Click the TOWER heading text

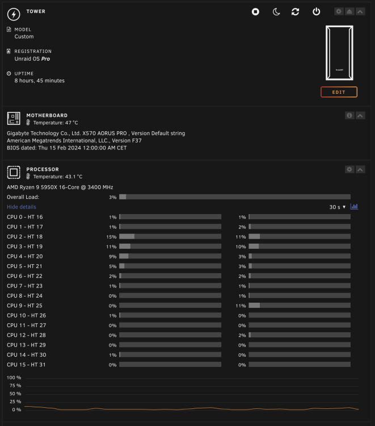36,11
